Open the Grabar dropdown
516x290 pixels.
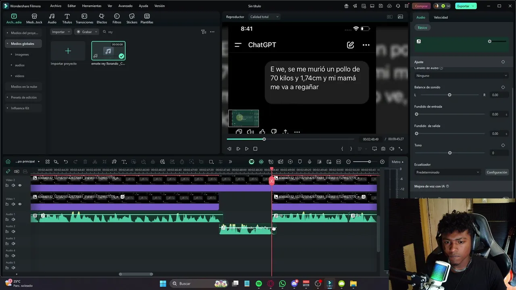(x=86, y=32)
